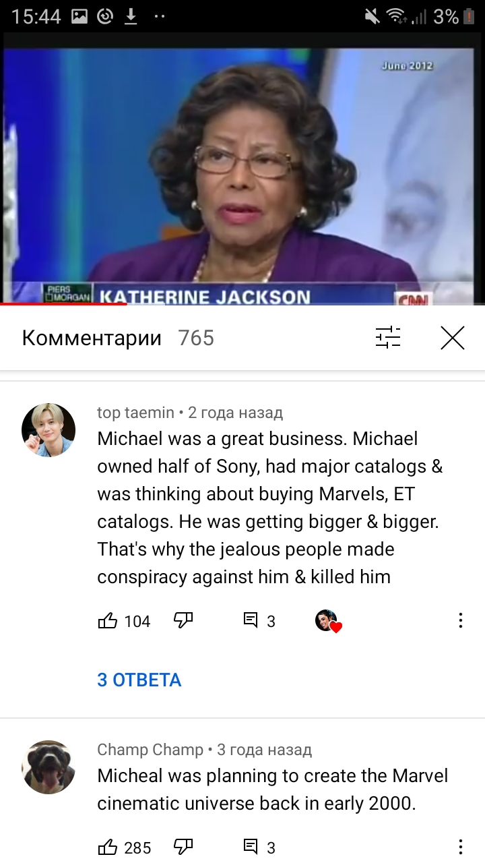Seek on the red video progress bar

click(x=63, y=304)
